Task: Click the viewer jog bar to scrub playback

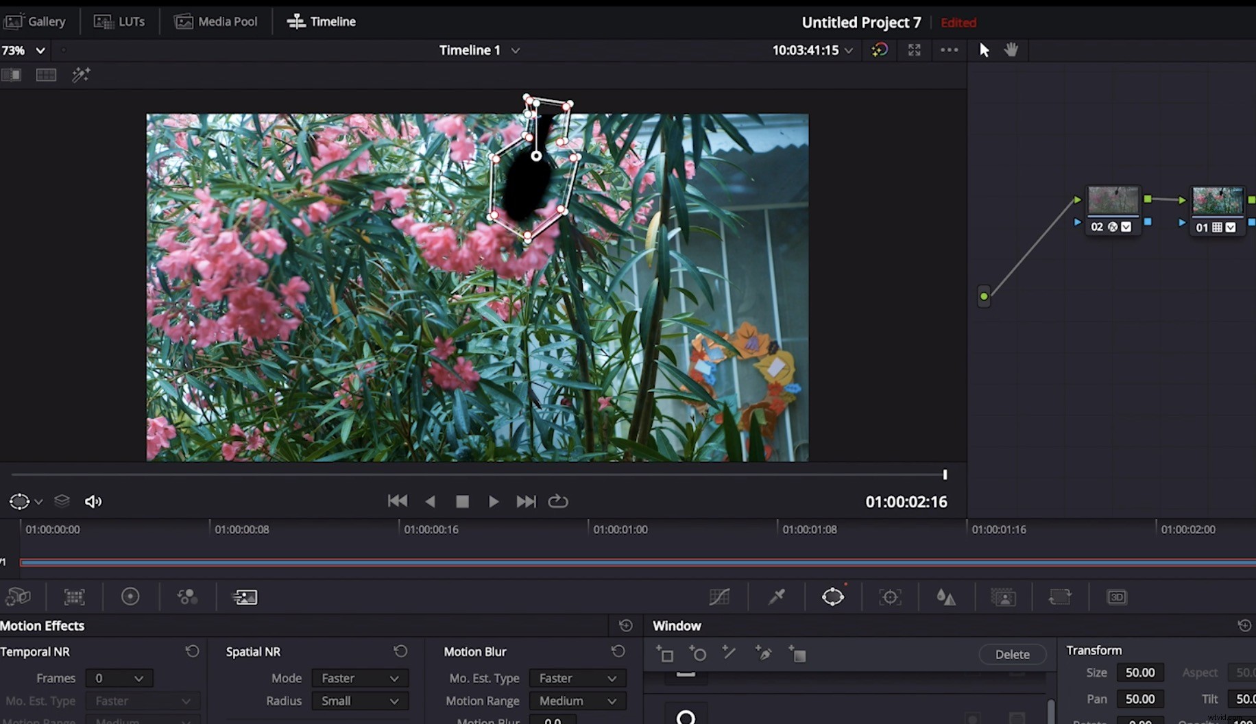Action: click(x=480, y=474)
